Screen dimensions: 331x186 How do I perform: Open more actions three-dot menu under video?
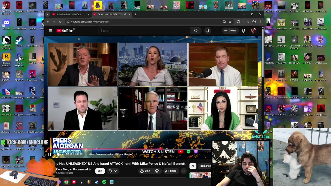(x=183, y=171)
